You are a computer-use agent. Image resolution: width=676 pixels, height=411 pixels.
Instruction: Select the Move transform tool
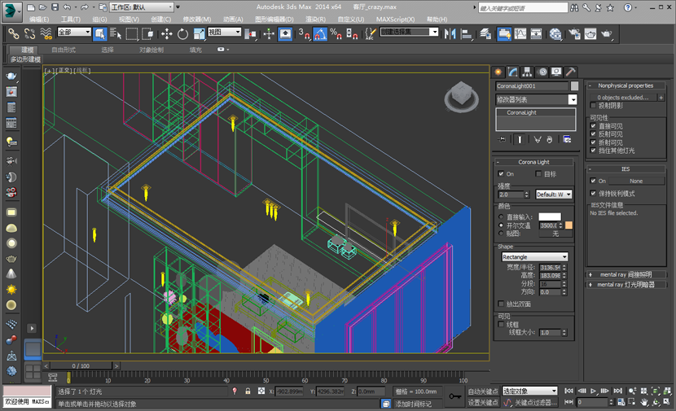click(166, 33)
